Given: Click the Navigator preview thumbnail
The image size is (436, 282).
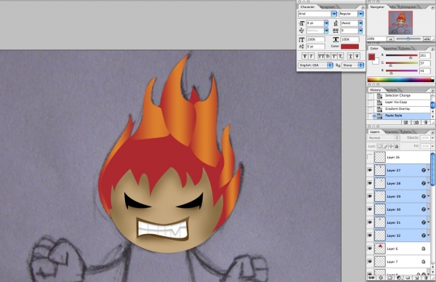Looking at the screenshot, I should [x=400, y=23].
